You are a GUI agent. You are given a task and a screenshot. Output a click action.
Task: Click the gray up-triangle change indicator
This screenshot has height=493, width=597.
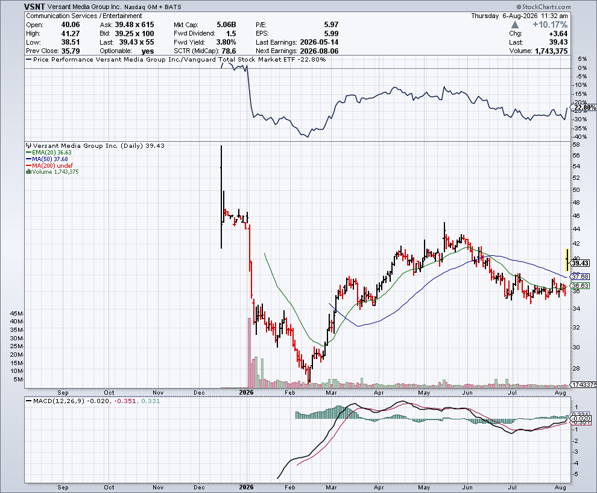tap(515, 25)
